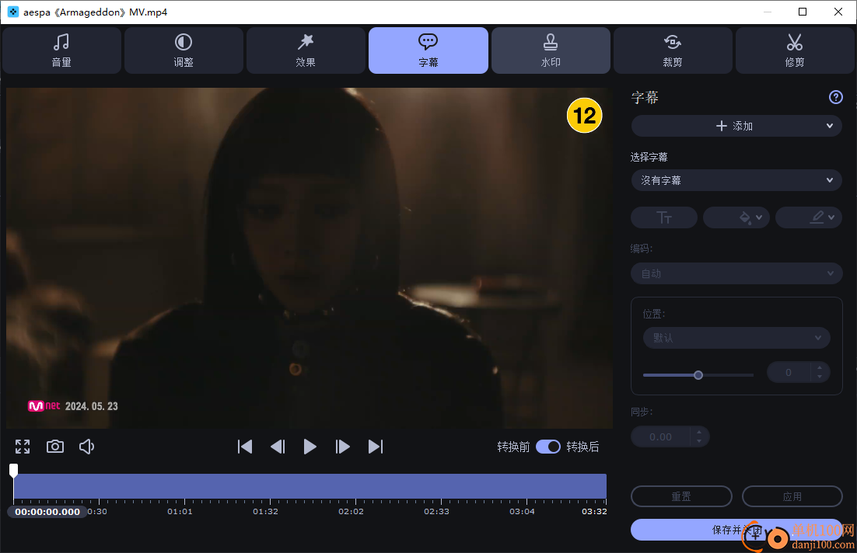The height and width of the screenshot is (553, 857).
Task: Maximize the editor window
Action: pyautogui.click(x=803, y=12)
